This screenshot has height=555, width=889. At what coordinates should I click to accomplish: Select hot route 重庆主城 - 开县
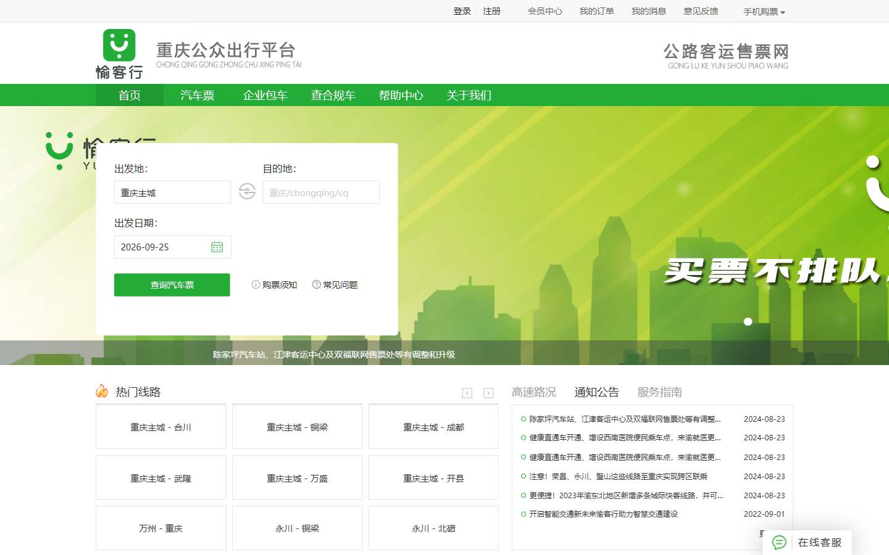tap(433, 478)
